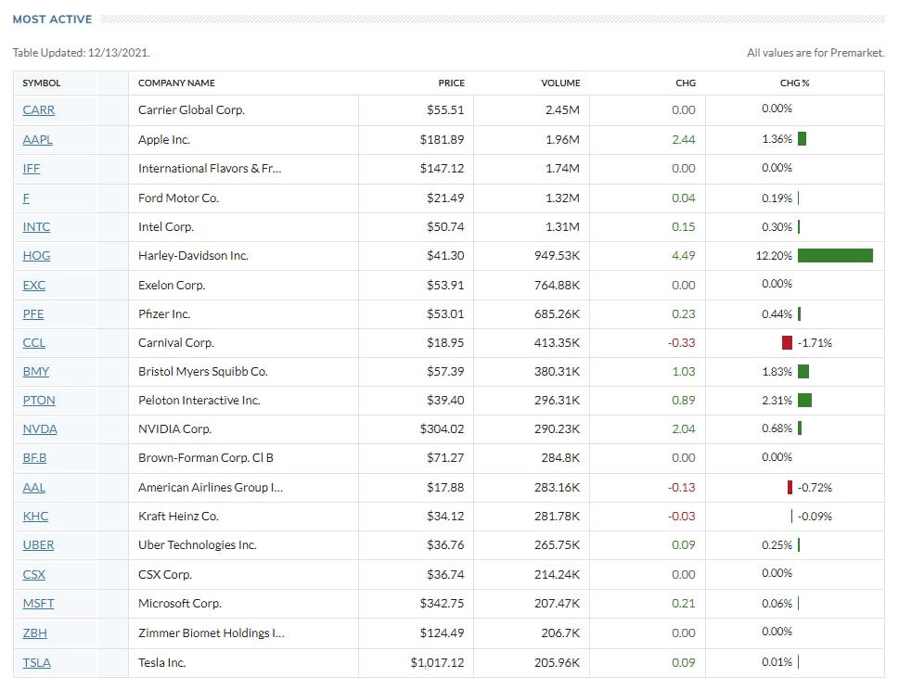Click Harley-Davidson's long green change bar
899x690 pixels.
point(835,256)
